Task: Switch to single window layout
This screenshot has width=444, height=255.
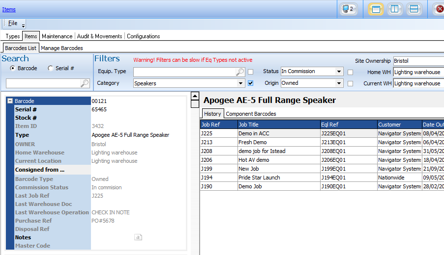Action: 376,9
